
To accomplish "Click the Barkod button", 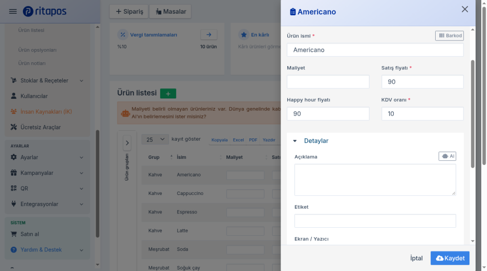I will click(449, 36).
